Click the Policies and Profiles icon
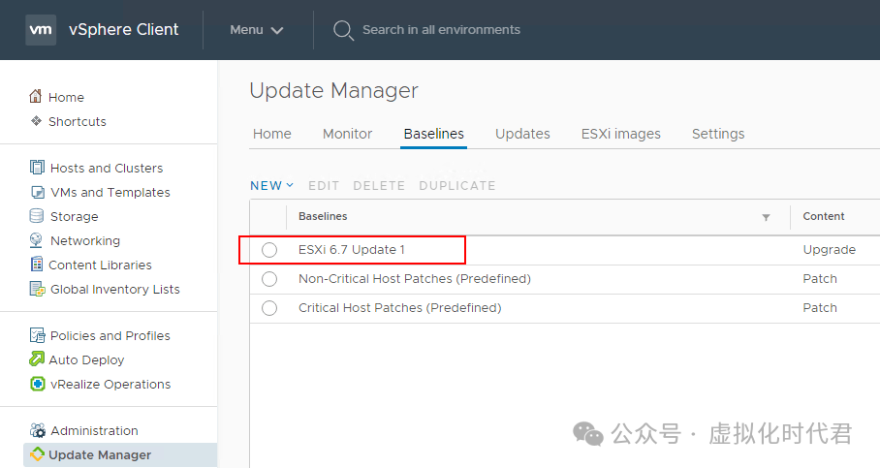 37,335
